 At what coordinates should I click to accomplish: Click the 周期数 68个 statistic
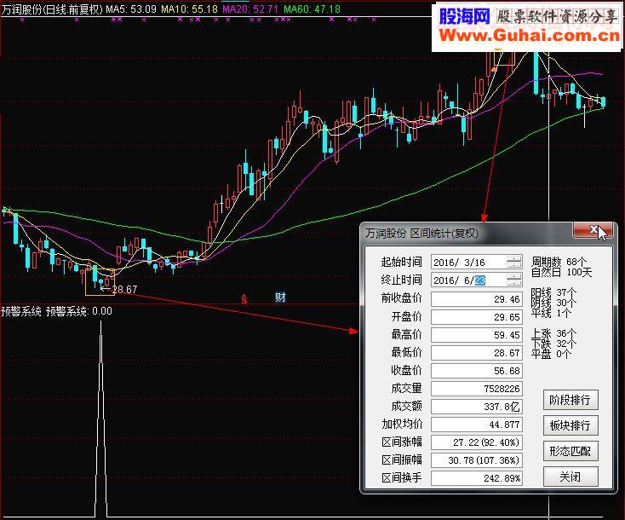(x=559, y=262)
